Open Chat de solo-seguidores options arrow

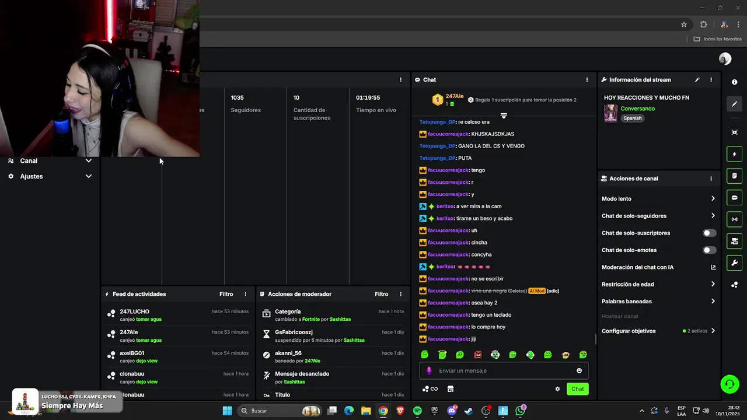point(713,216)
